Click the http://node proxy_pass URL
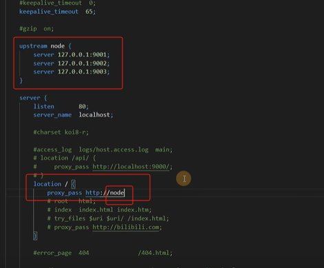 click(105, 192)
